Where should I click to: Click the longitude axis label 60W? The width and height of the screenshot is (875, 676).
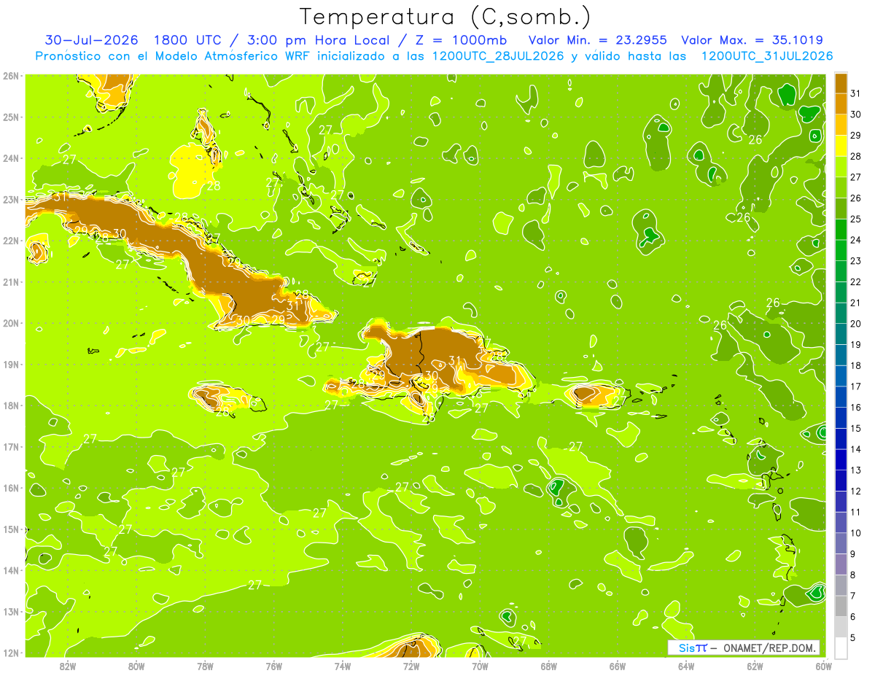(823, 666)
